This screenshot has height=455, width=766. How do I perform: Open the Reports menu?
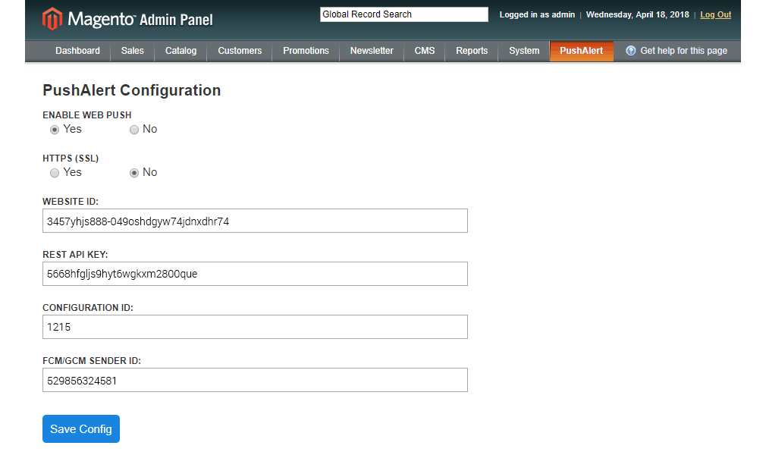(x=472, y=51)
